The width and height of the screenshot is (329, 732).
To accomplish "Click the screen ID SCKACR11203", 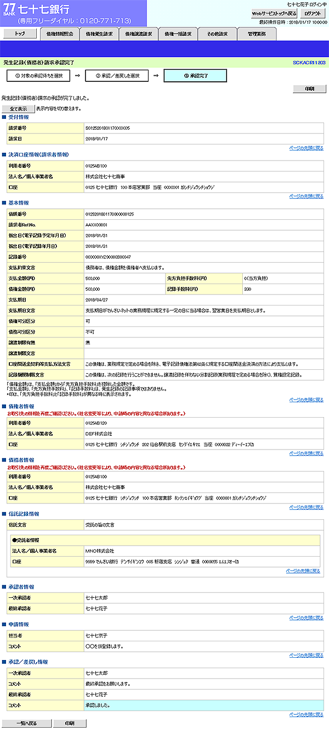I will [309, 63].
